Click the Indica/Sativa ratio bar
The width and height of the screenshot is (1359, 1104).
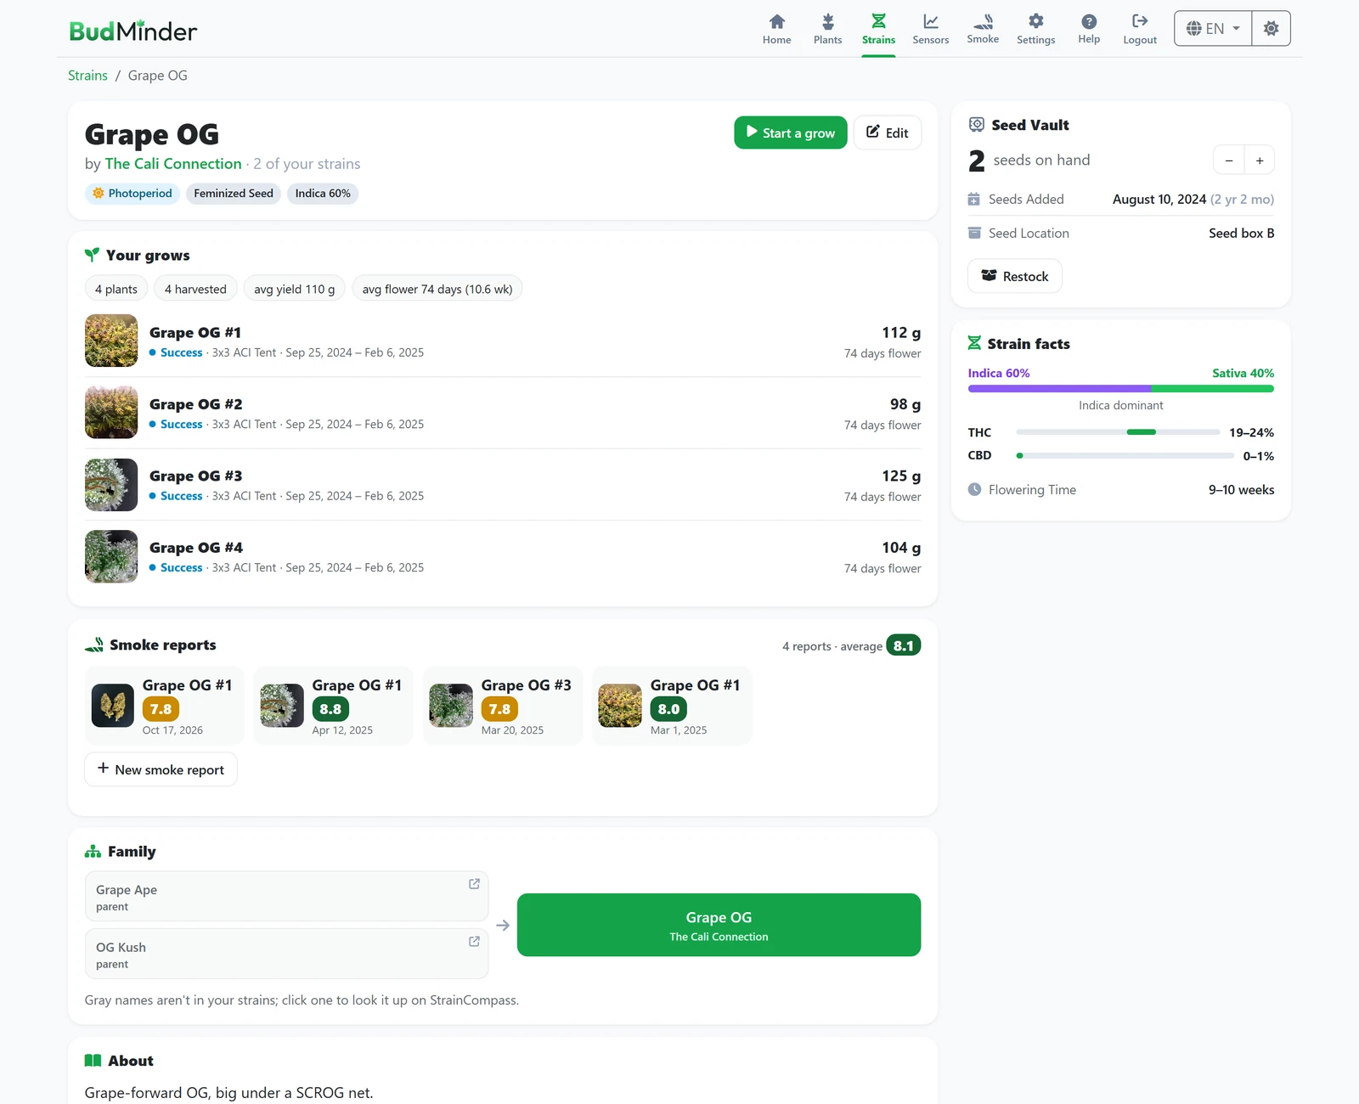point(1121,389)
